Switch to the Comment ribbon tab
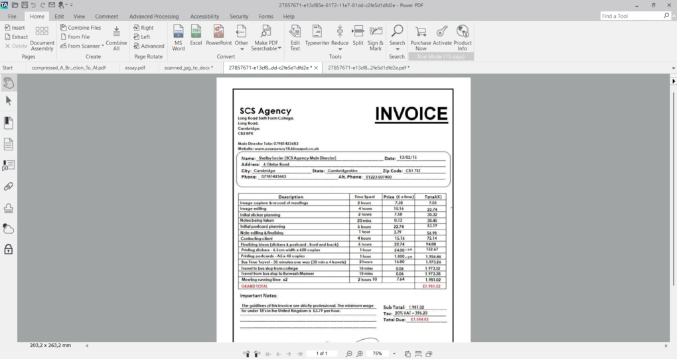The height and width of the screenshot is (359, 677). [107, 17]
